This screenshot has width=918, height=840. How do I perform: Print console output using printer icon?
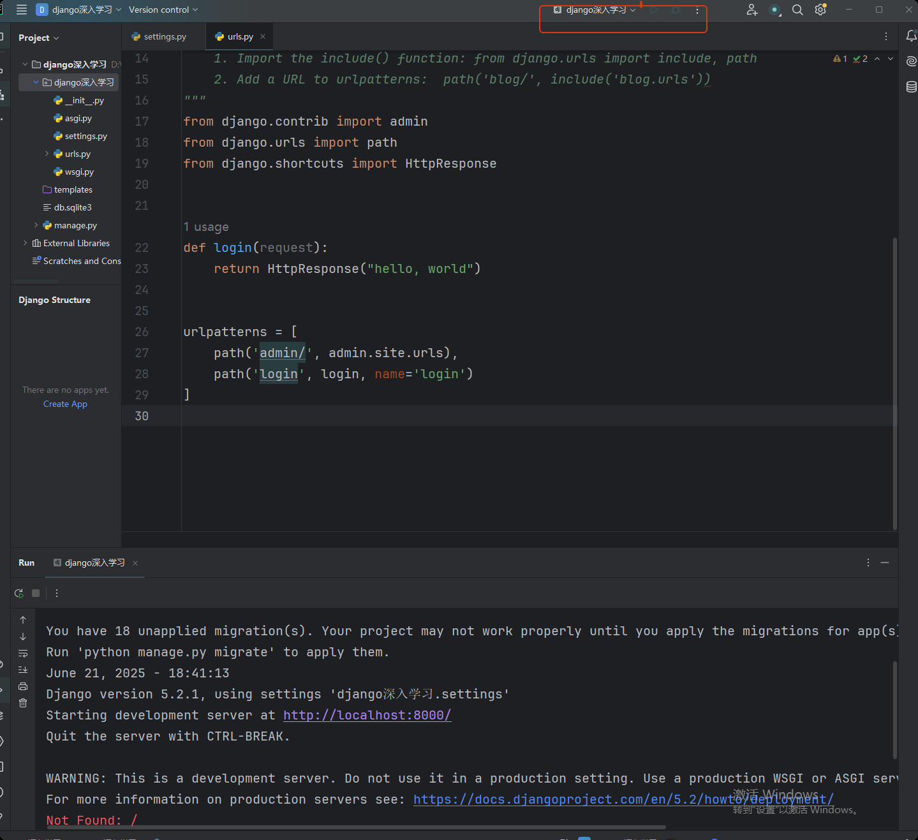coord(23,686)
